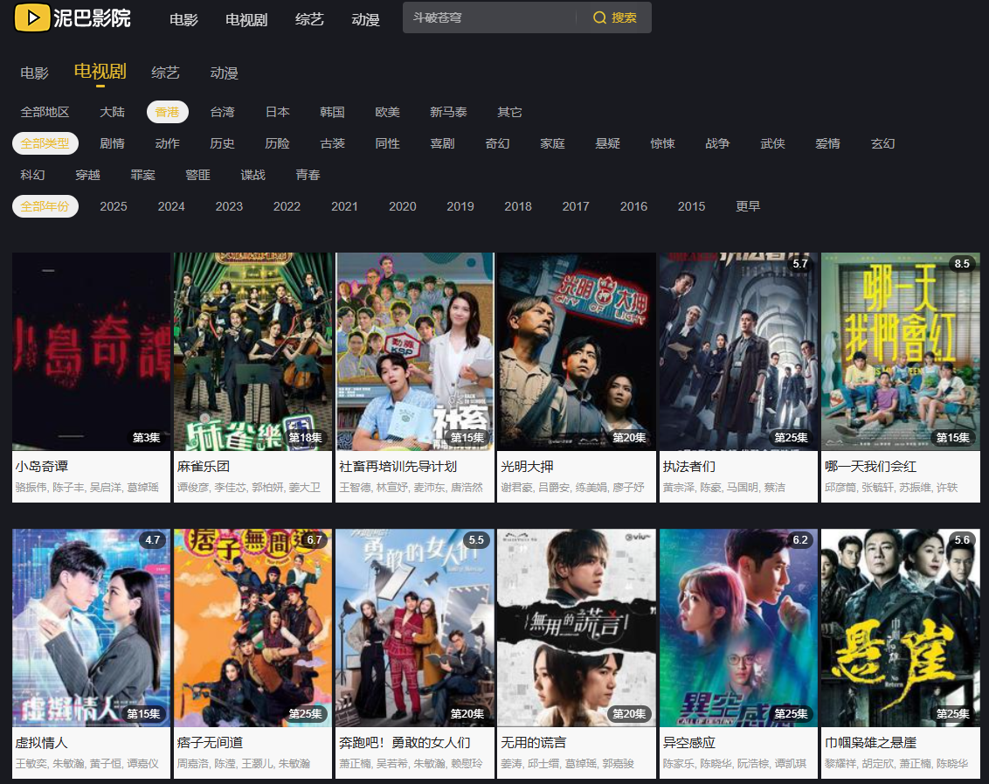The image size is (989, 784).
Task: Select the year 2023 filter
Action: pyautogui.click(x=228, y=206)
